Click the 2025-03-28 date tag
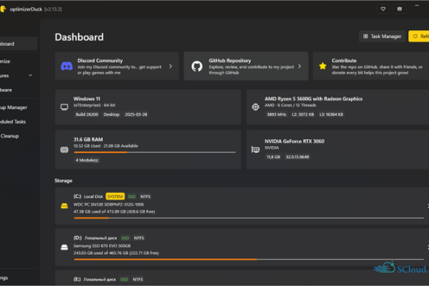The width and height of the screenshot is (429, 286). tap(136, 114)
